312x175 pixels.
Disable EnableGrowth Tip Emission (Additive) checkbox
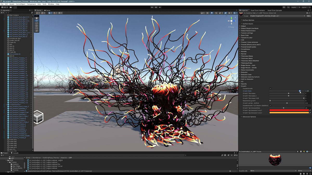pos(270,106)
